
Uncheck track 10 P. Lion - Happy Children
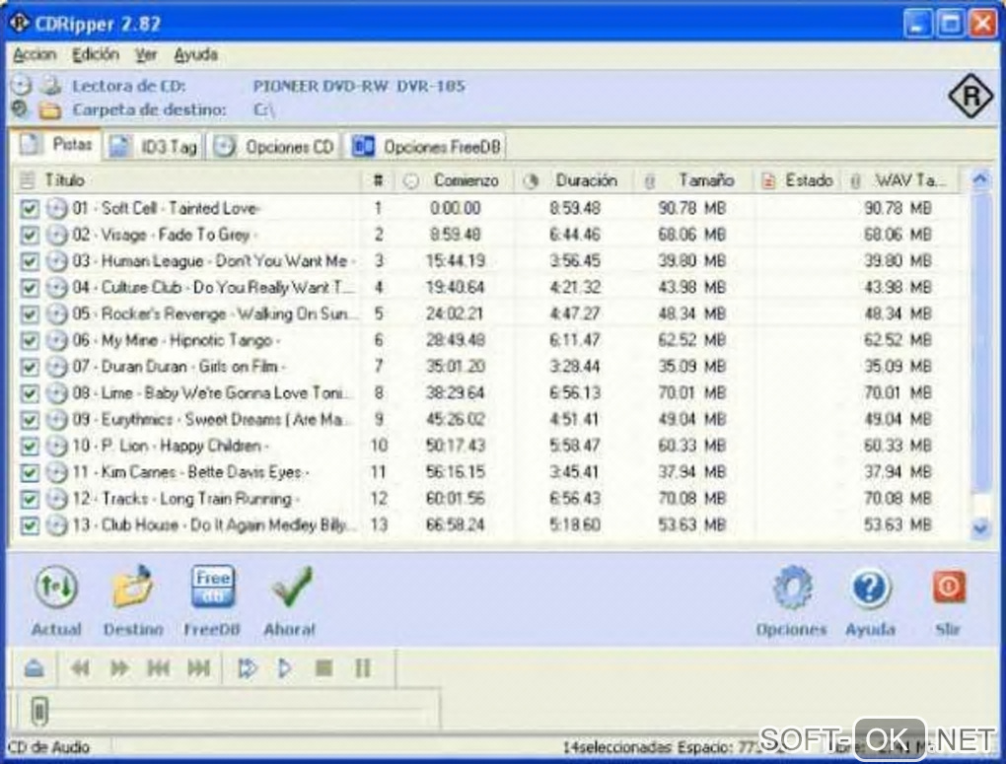pos(30,446)
